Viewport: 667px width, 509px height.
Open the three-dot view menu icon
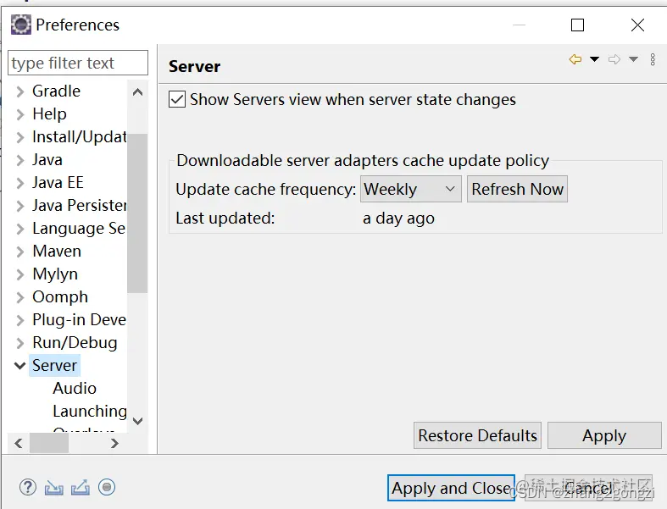[653, 59]
